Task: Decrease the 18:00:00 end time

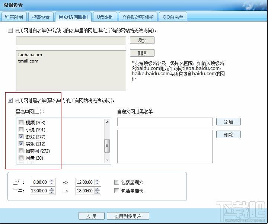Action: coord(98,193)
